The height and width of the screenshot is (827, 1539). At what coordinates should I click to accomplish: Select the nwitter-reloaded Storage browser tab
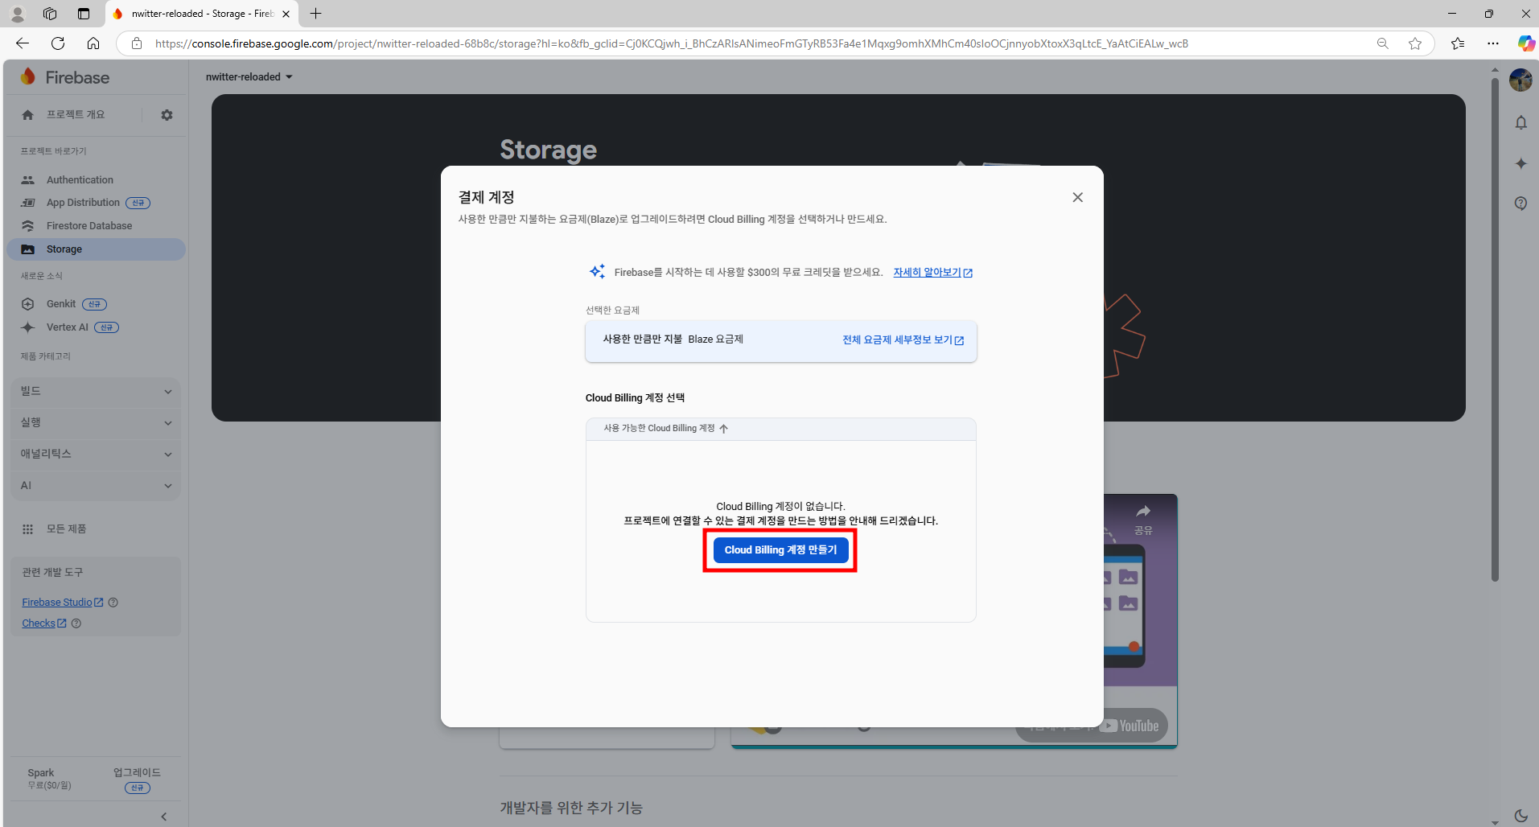[x=201, y=14]
